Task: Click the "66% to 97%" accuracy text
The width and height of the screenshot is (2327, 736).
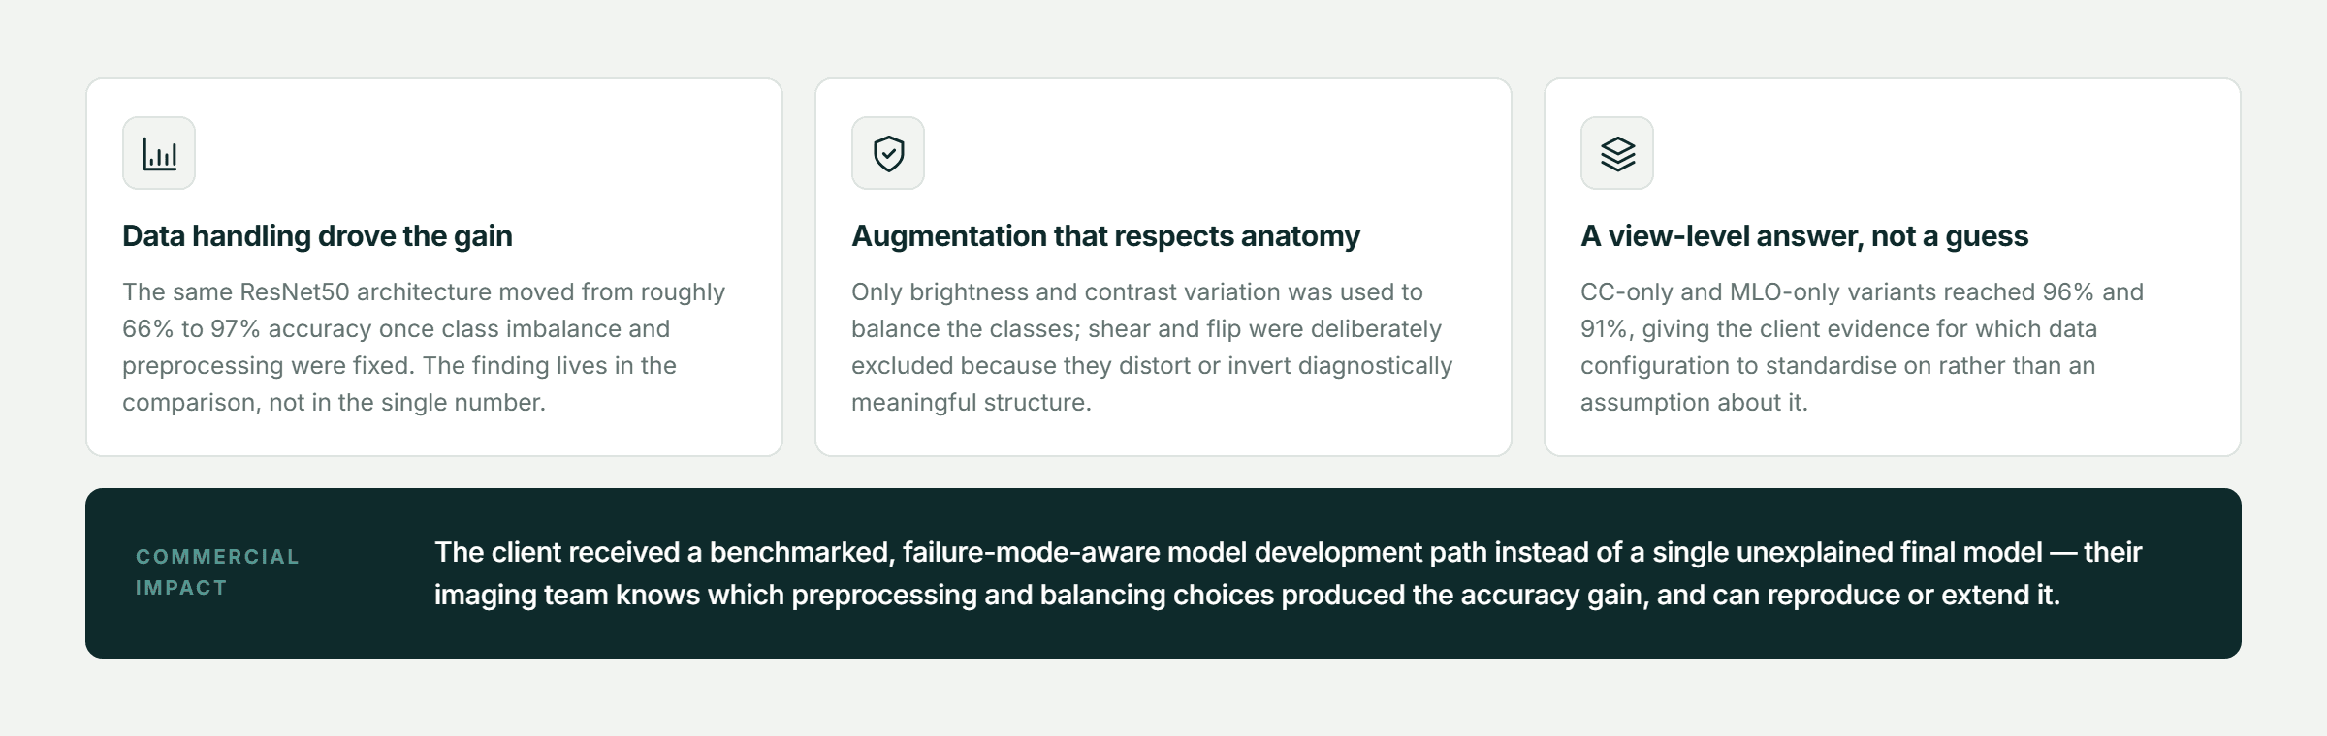Action: 191,329
